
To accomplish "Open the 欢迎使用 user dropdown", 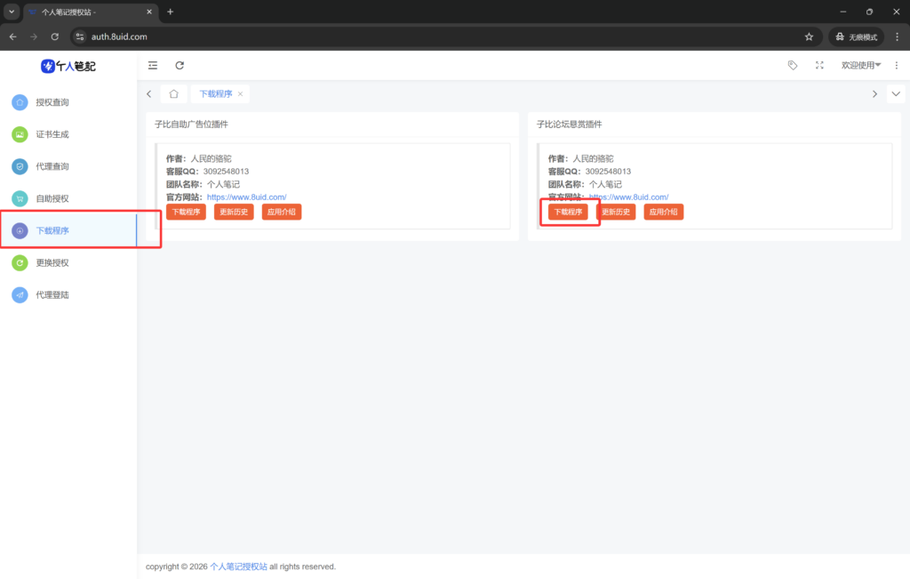I will coord(861,65).
